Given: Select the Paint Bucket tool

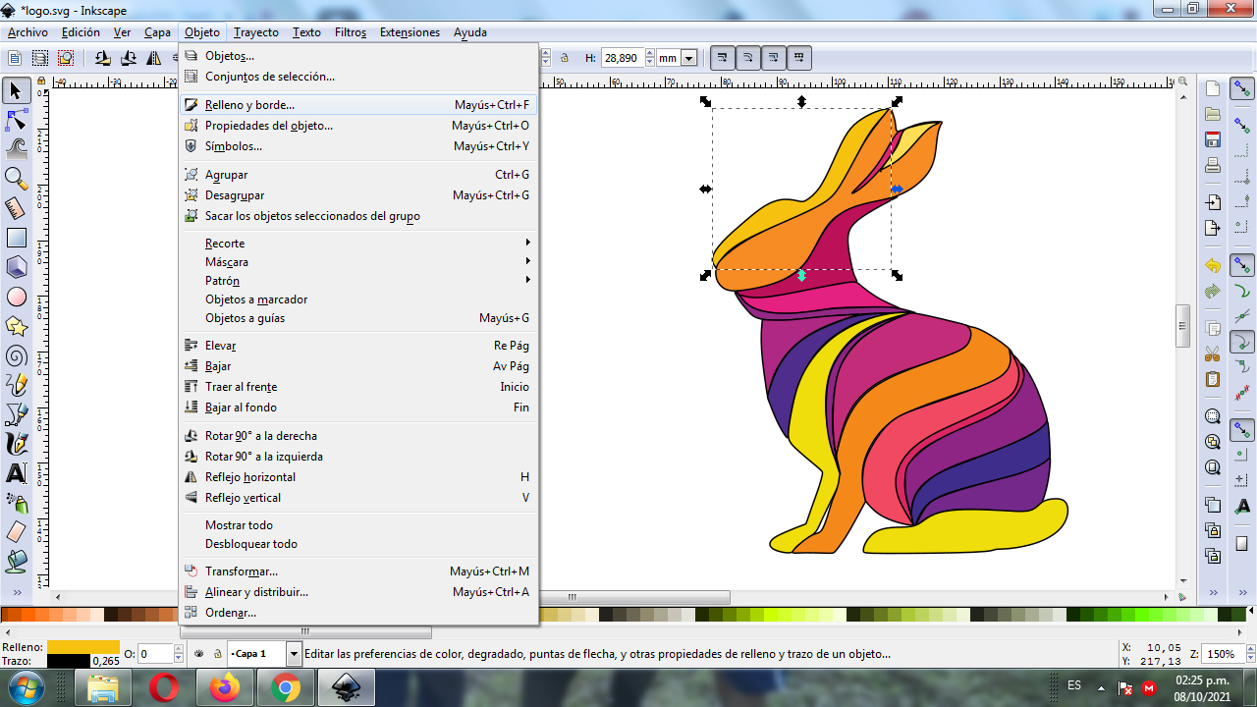Looking at the screenshot, I should point(16,562).
